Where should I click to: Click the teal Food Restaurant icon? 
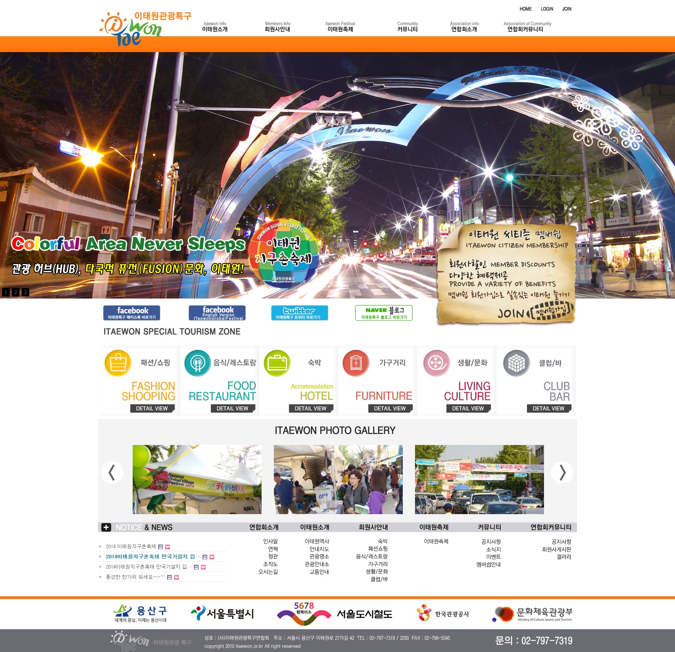197,363
